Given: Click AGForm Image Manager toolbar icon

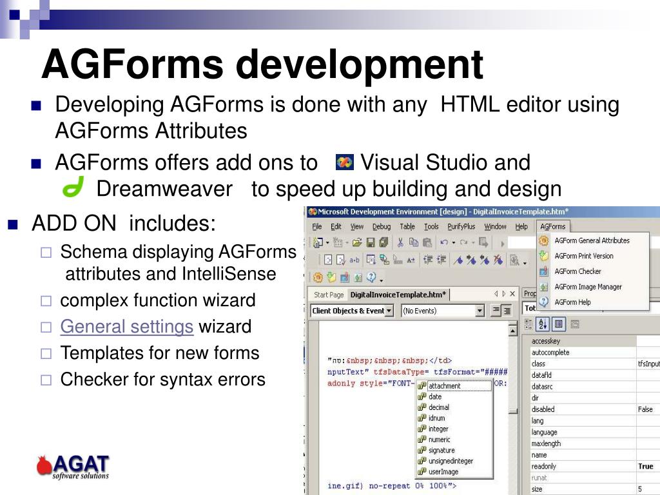Looking at the screenshot, I should tap(358, 277).
